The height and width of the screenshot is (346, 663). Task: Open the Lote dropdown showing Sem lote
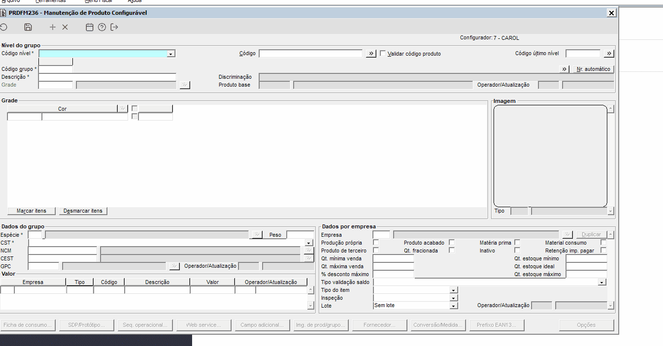(454, 306)
